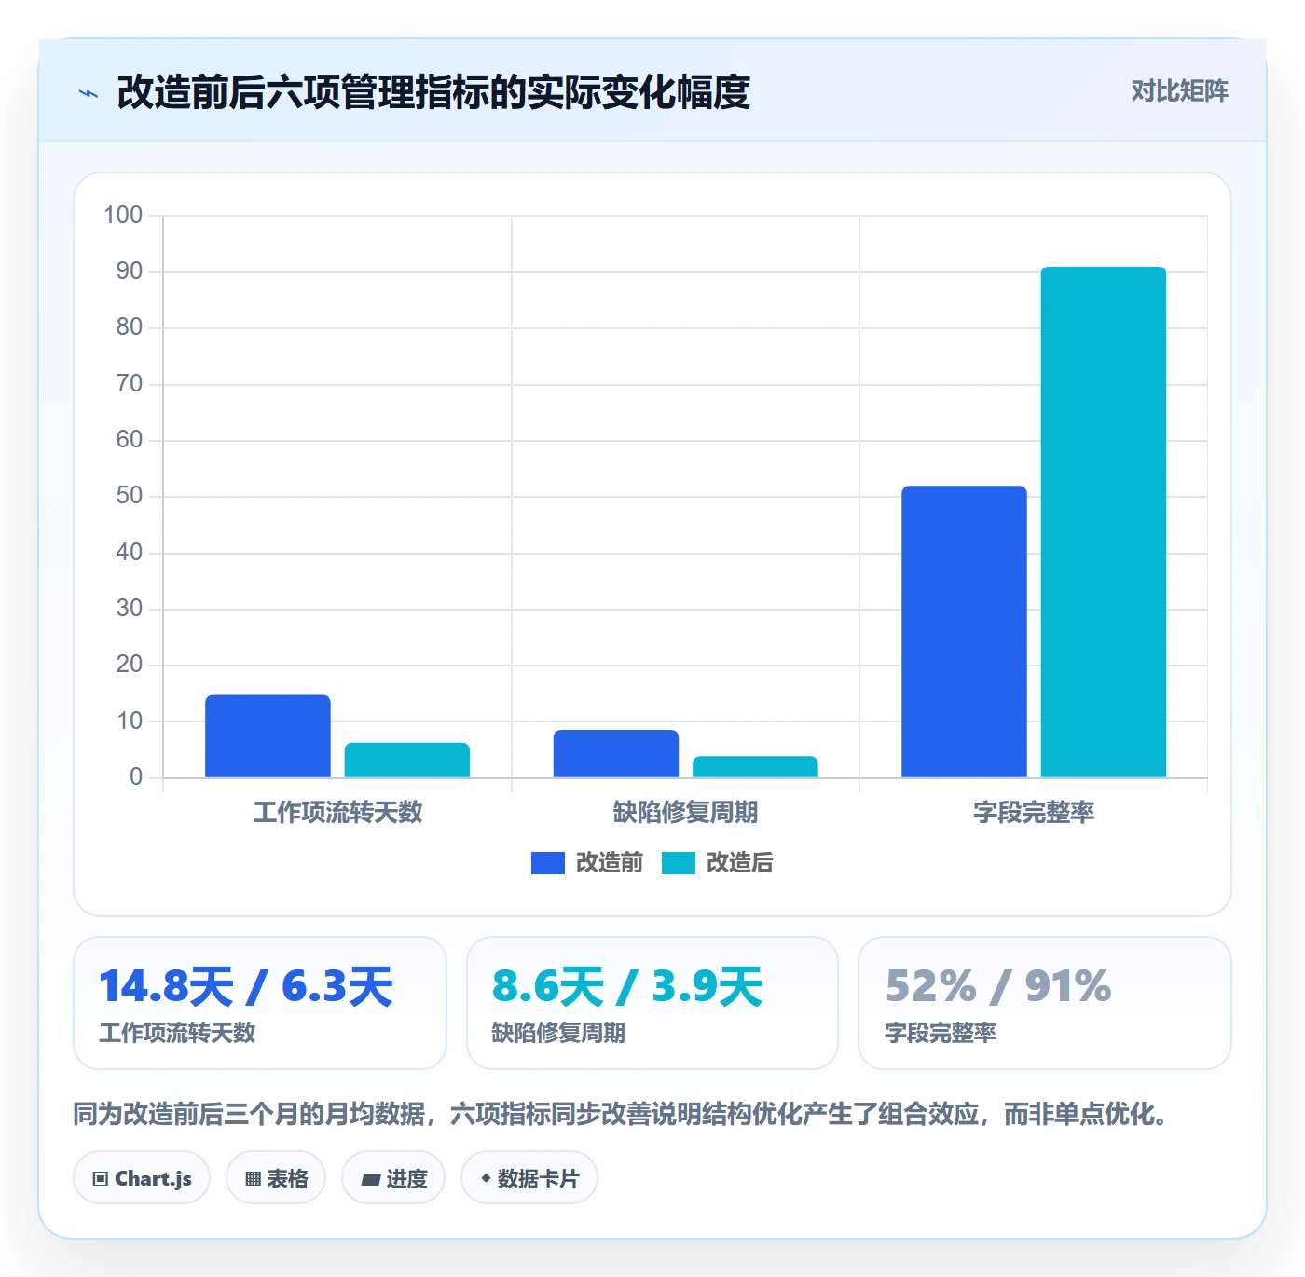The image size is (1305, 1277).
Task: Click the 改造后 legend label
Action: (x=740, y=863)
